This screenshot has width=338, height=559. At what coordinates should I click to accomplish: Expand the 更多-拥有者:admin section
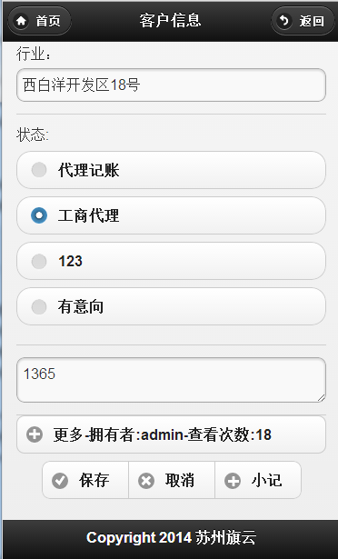(x=171, y=434)
